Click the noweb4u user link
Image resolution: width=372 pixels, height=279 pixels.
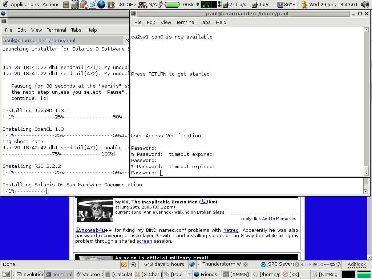93,230
